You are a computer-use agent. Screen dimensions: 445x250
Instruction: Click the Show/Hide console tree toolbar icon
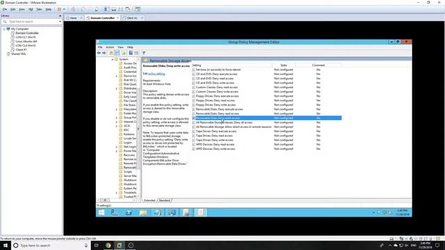click(117, 53)
